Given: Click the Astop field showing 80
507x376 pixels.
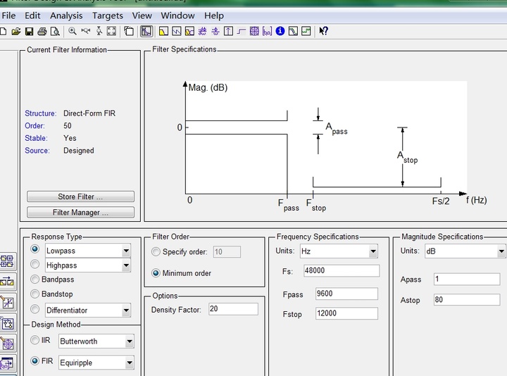Looking at the screenshot, I should coord(467,300).
